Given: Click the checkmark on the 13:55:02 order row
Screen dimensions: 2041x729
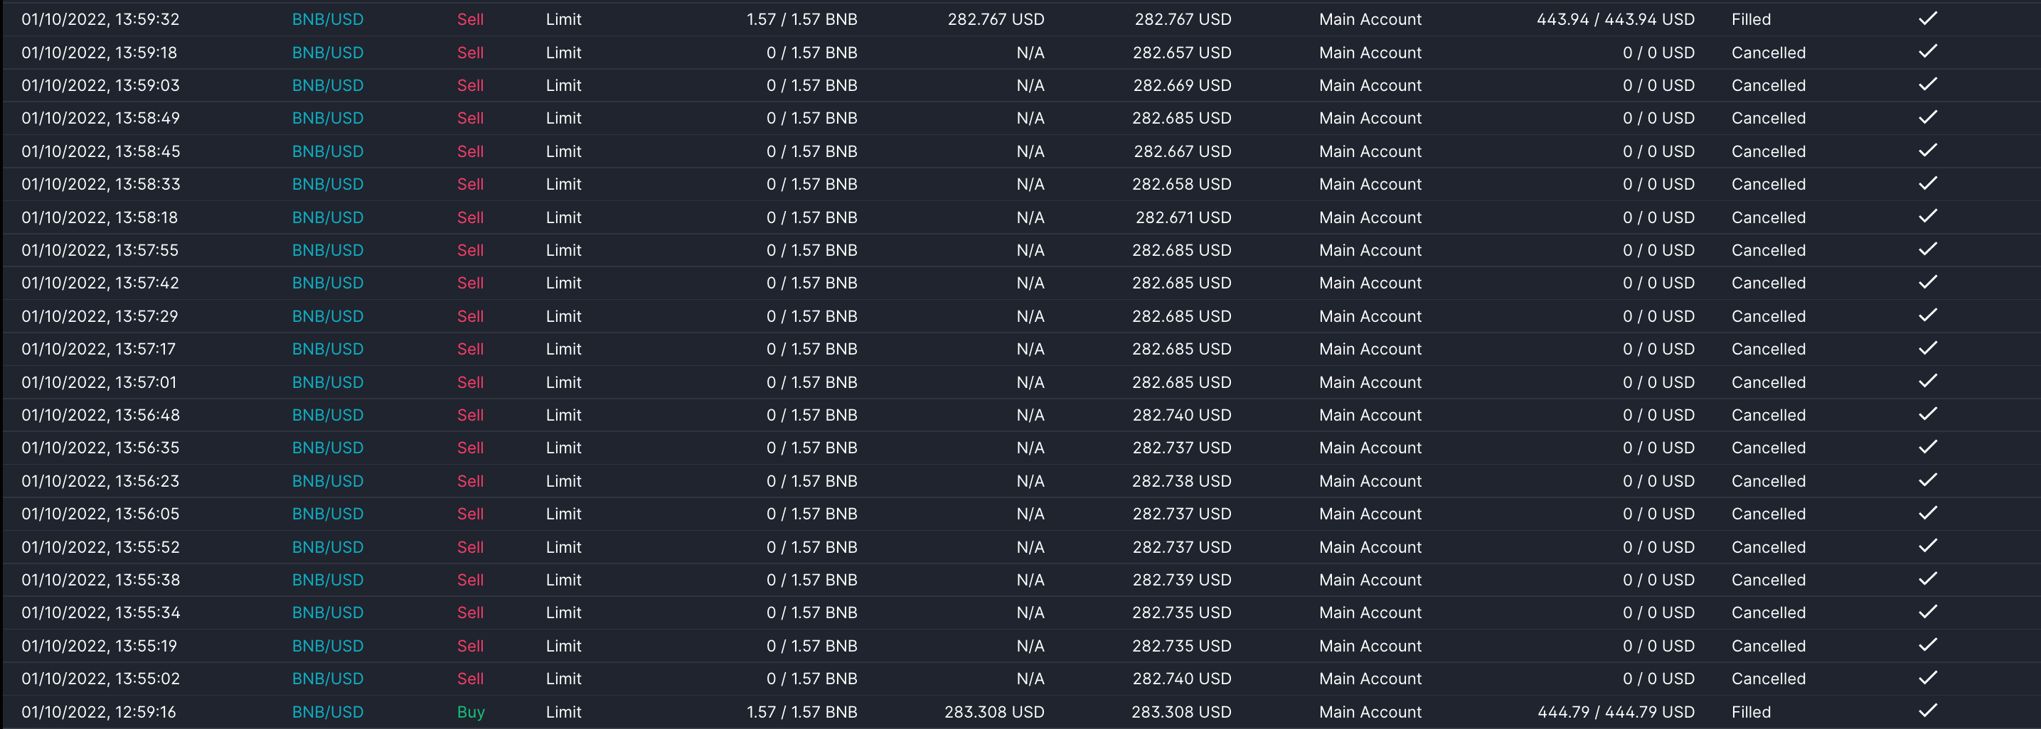Looking at the screenshot, I should (x=1929, y=678).
